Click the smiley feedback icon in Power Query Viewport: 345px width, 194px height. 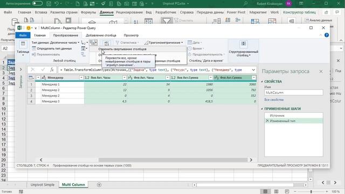pyautogui.click(x=29, y=28)
